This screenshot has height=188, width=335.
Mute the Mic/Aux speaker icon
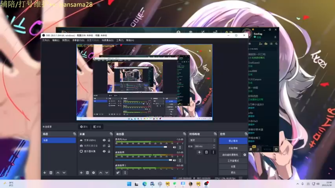[x=174, y=147]
